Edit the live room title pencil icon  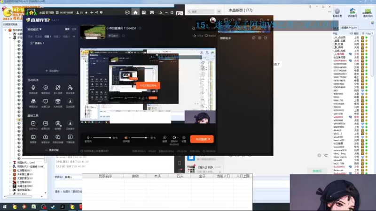pyautogui.click(x=140, y=28)
